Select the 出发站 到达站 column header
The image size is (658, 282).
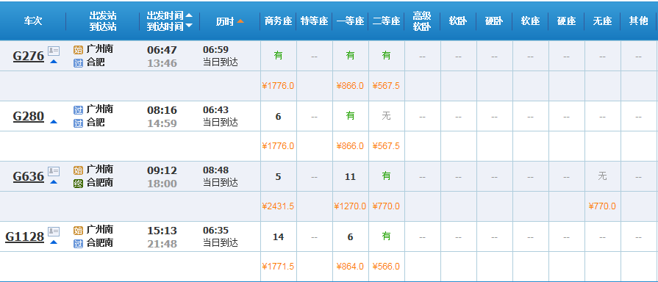click(x=103, y=21)
